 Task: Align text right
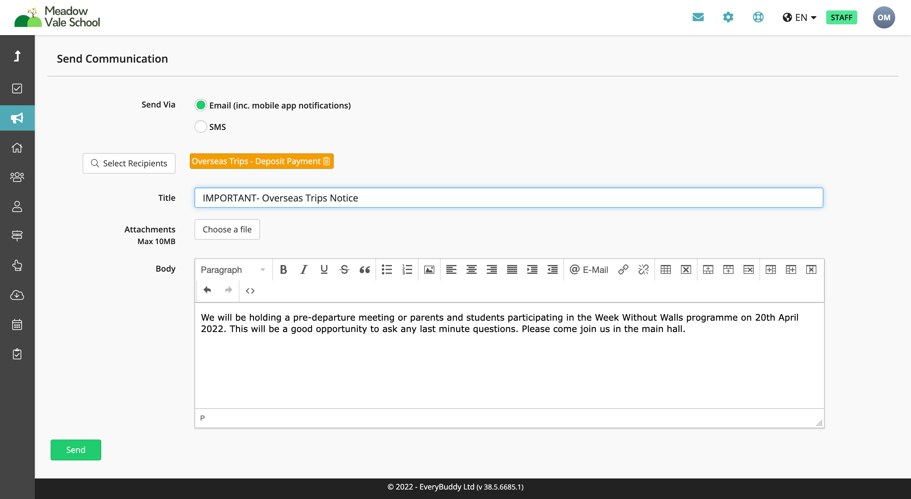(x=492, y=270)
